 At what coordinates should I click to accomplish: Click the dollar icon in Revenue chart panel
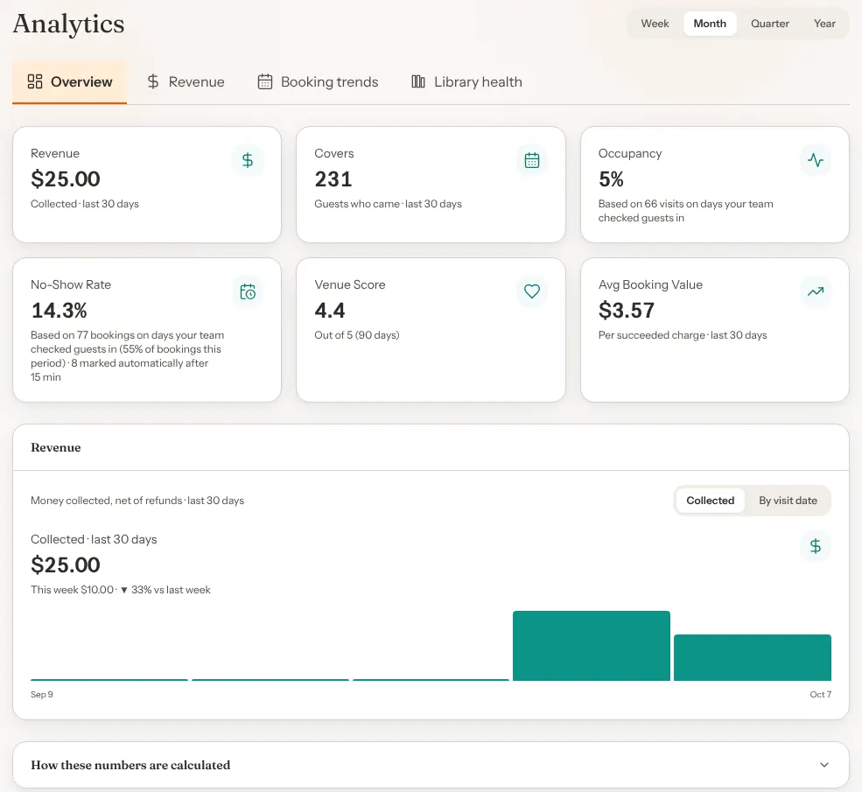[816, 546]
